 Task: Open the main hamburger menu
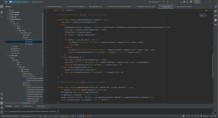(6, 2)
